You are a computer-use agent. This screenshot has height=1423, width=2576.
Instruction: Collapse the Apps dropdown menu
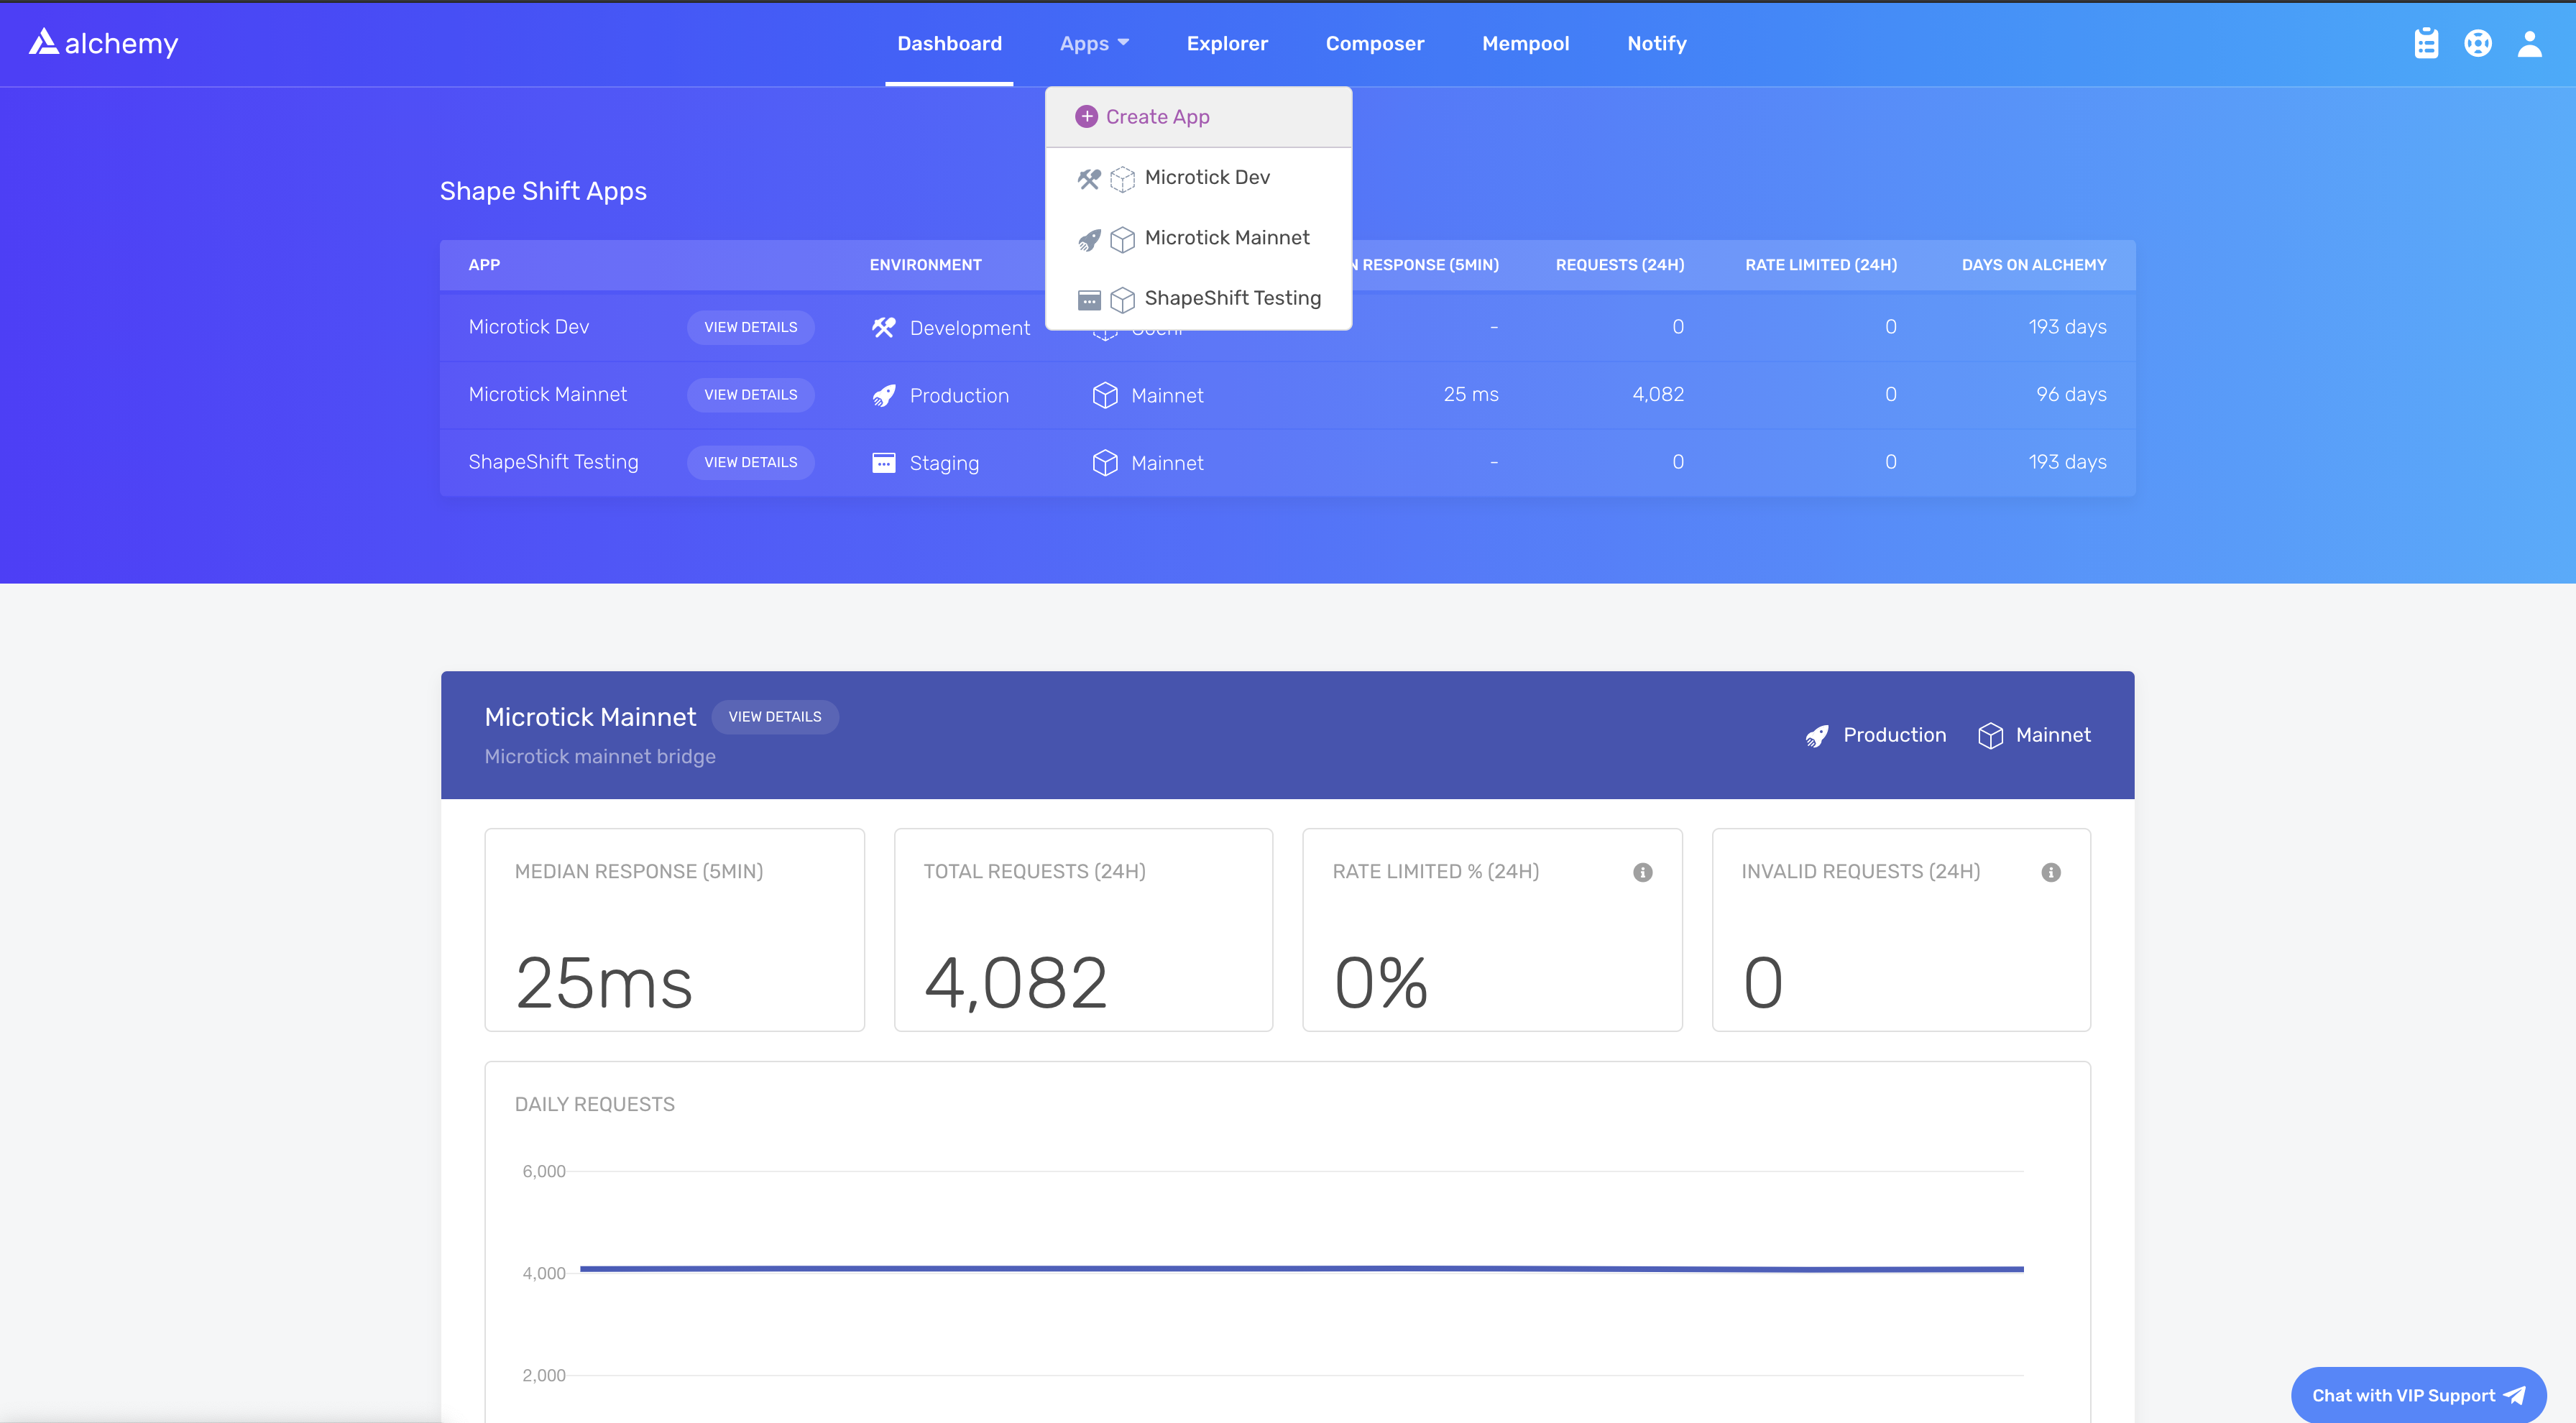pyautogui.click(x=1094, y=43)
